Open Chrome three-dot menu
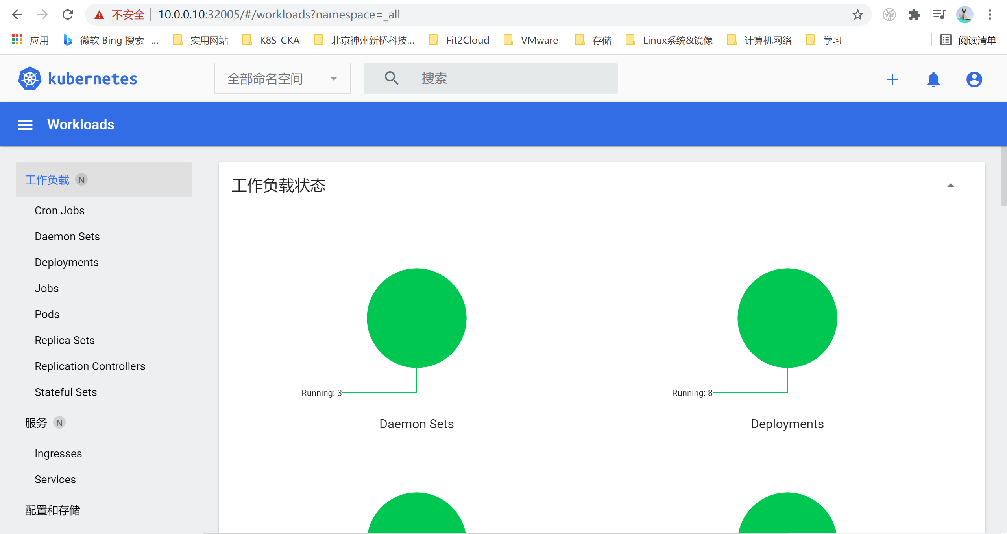Viewport: 1007px width, 534px height. coord(990,15)
